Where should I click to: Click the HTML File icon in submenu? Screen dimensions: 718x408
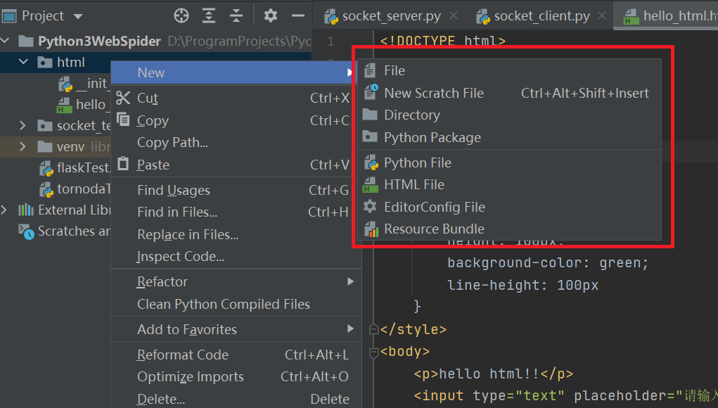[371, 185]
